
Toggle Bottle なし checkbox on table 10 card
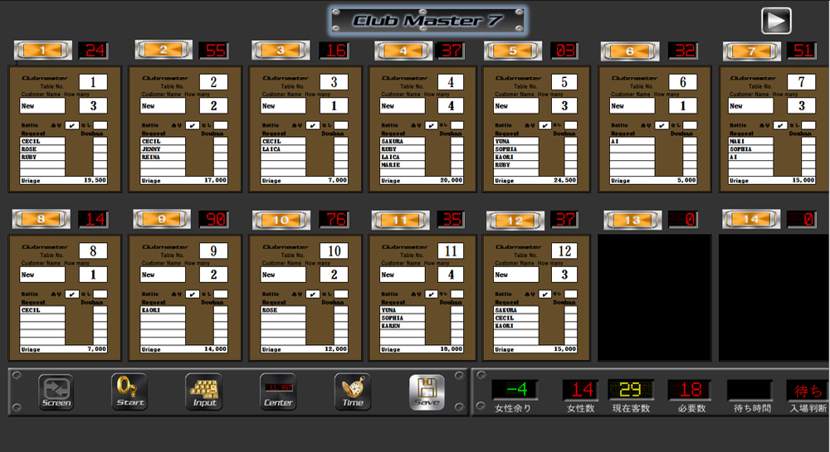[x=341, y=294]
